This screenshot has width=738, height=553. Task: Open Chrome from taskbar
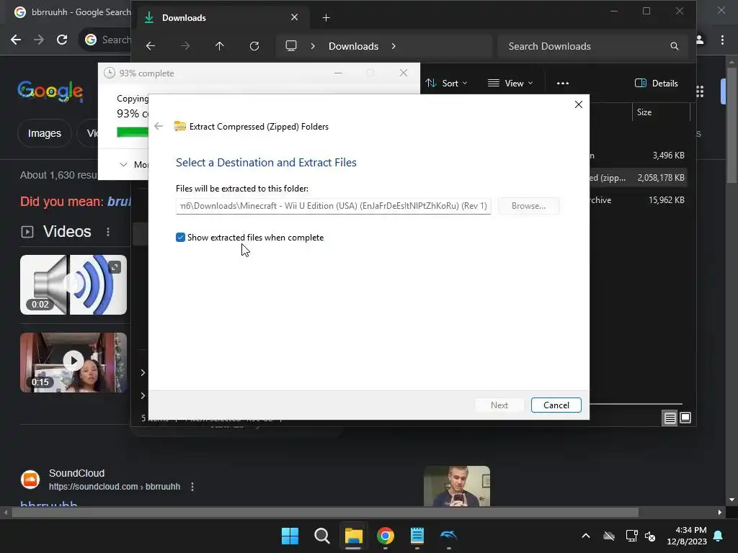386,536
